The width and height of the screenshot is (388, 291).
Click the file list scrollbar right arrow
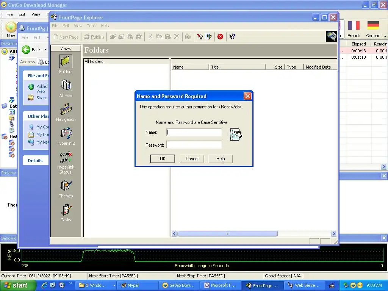[334, 233]
